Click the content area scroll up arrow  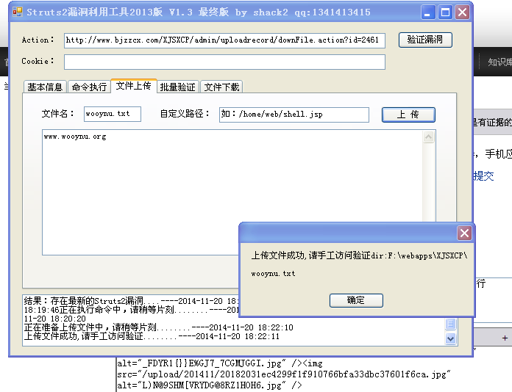[x=429, y=137]
